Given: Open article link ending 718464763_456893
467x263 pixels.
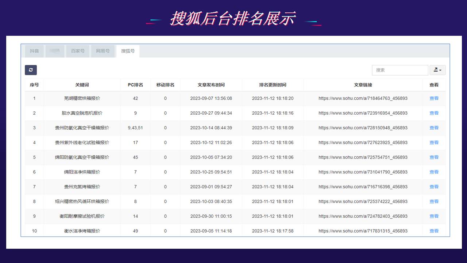Looking at the screenshot, I should 363,98.
